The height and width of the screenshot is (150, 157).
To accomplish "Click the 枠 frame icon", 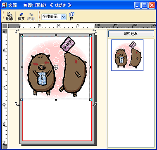I will click(71, 16).
